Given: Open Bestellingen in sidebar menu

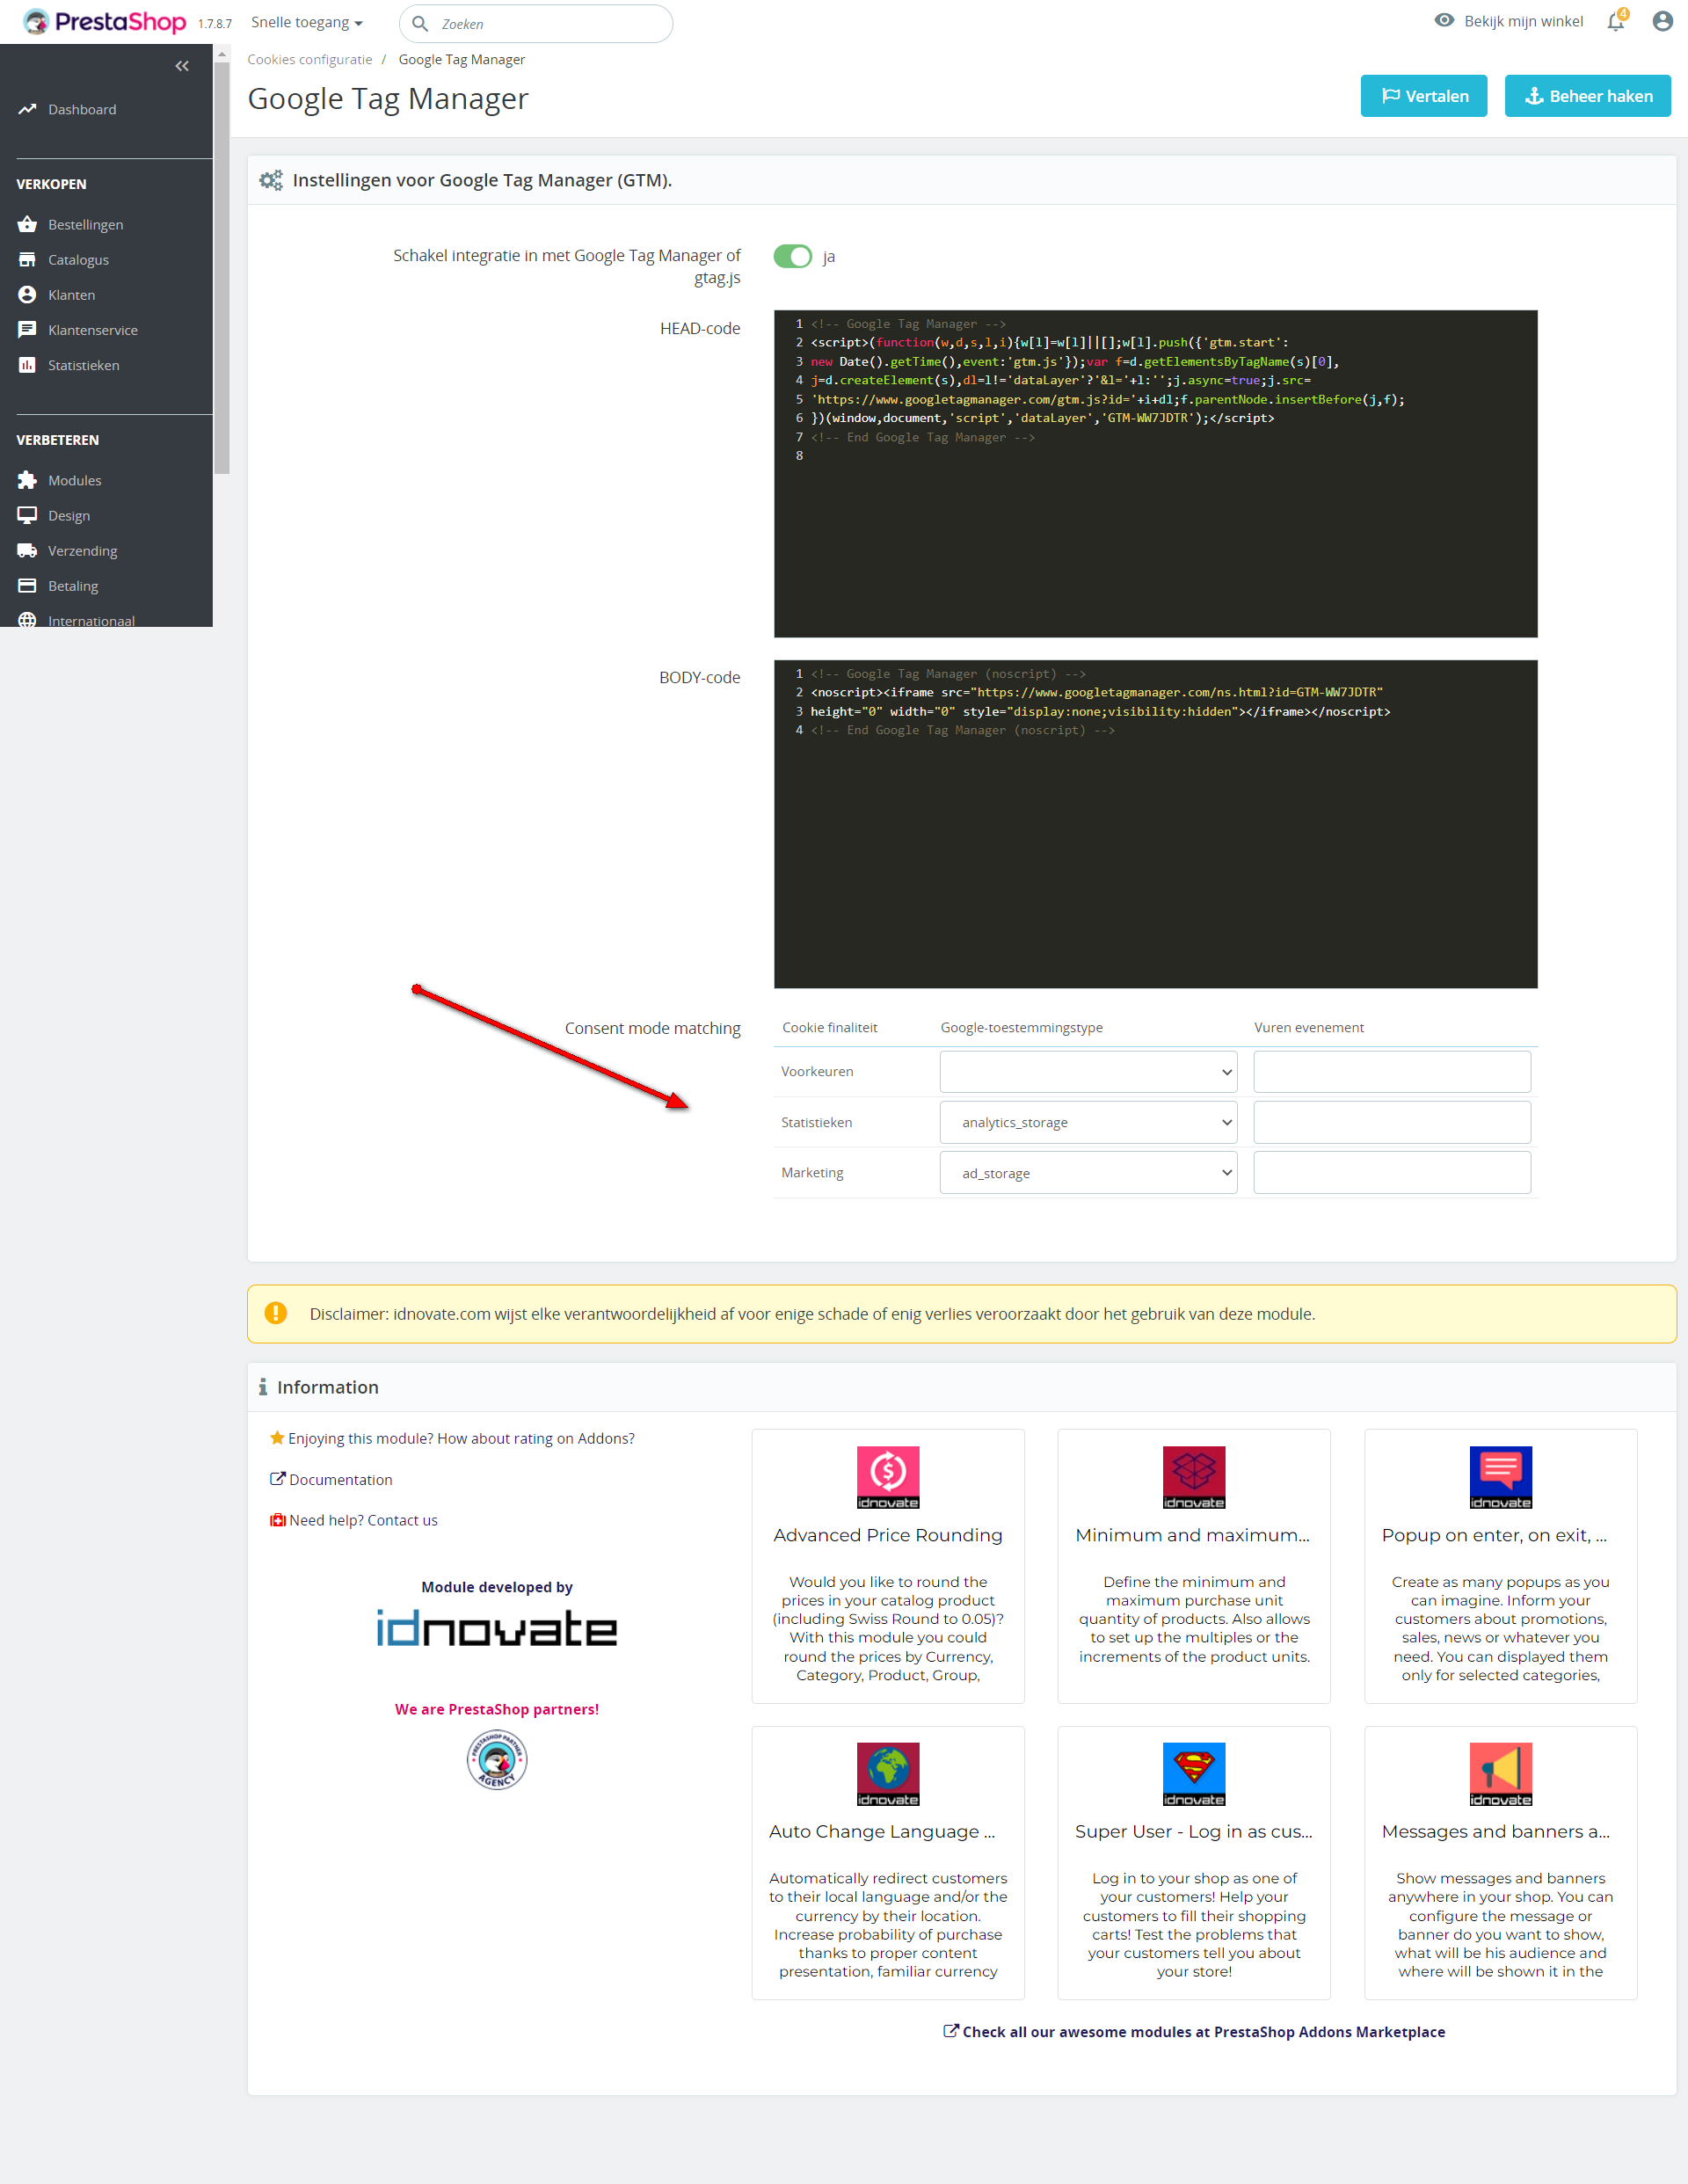Looking at the screenshot, I should (x=86, y=224).
